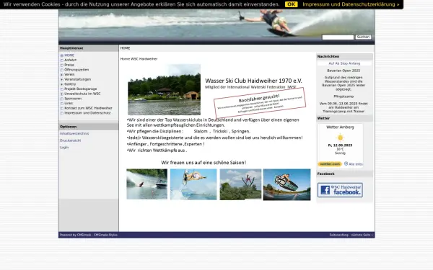The image size is (433, 270).
Task: Click the Suchen search button
Action: click(x=363, y=37)
